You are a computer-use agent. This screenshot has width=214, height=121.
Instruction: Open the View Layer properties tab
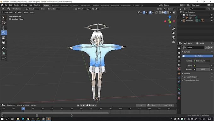pyautogui.click(x=179, y=61)
